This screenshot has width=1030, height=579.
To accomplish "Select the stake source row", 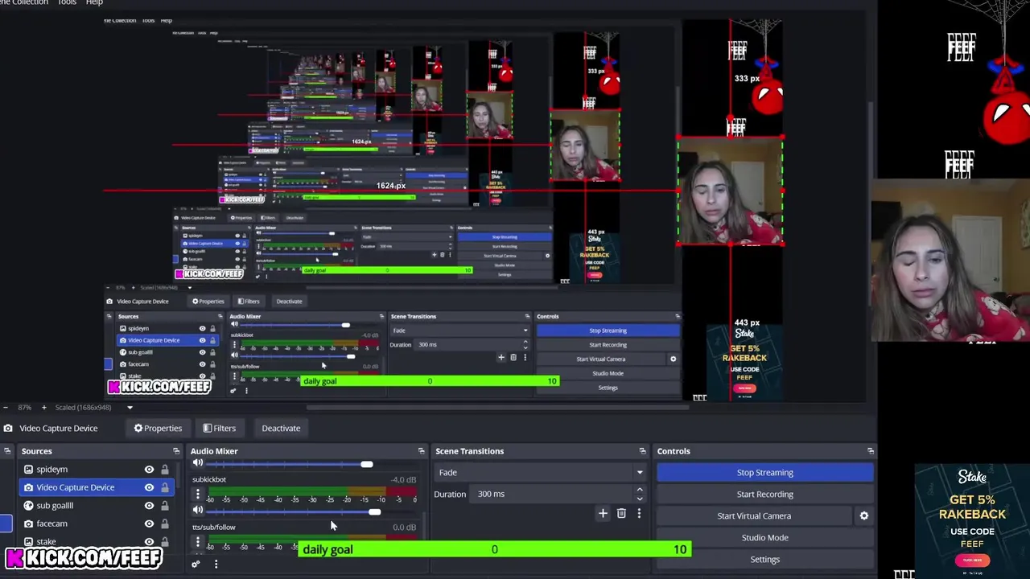I will (97, 541).
